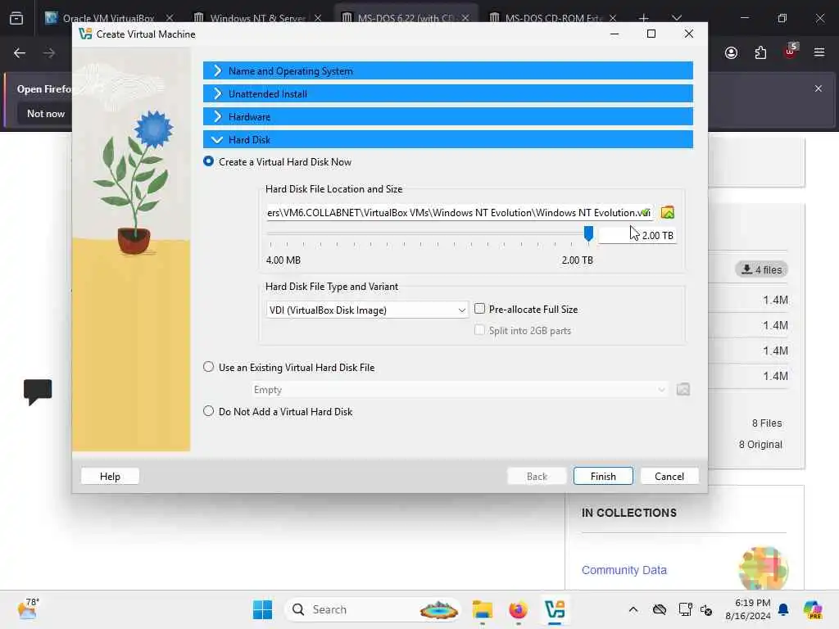Click the taskbar Search box
Viewport: 839px width, 629px height.
tap(373, 609)
